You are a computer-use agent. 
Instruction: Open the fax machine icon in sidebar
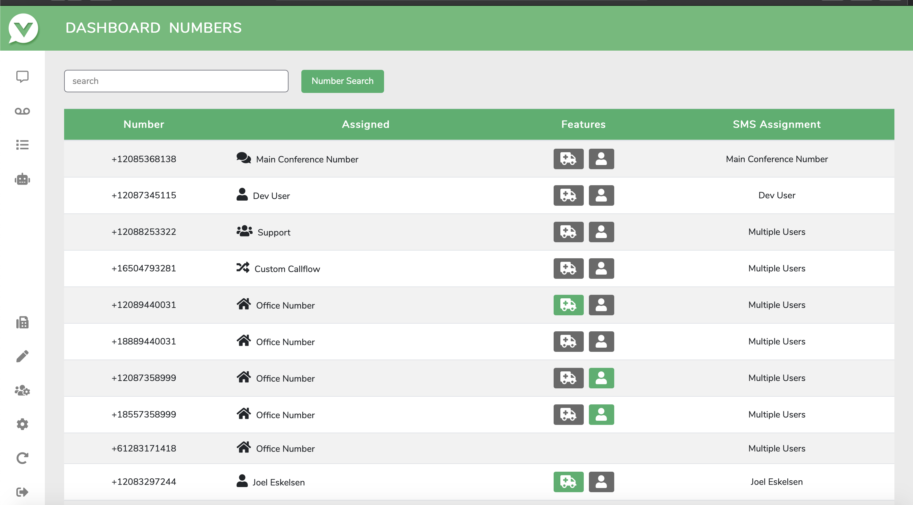click(x=22, y=322)
